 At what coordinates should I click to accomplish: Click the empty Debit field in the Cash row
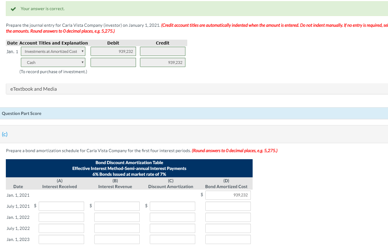pyautogui.click(x=113, y=62)
